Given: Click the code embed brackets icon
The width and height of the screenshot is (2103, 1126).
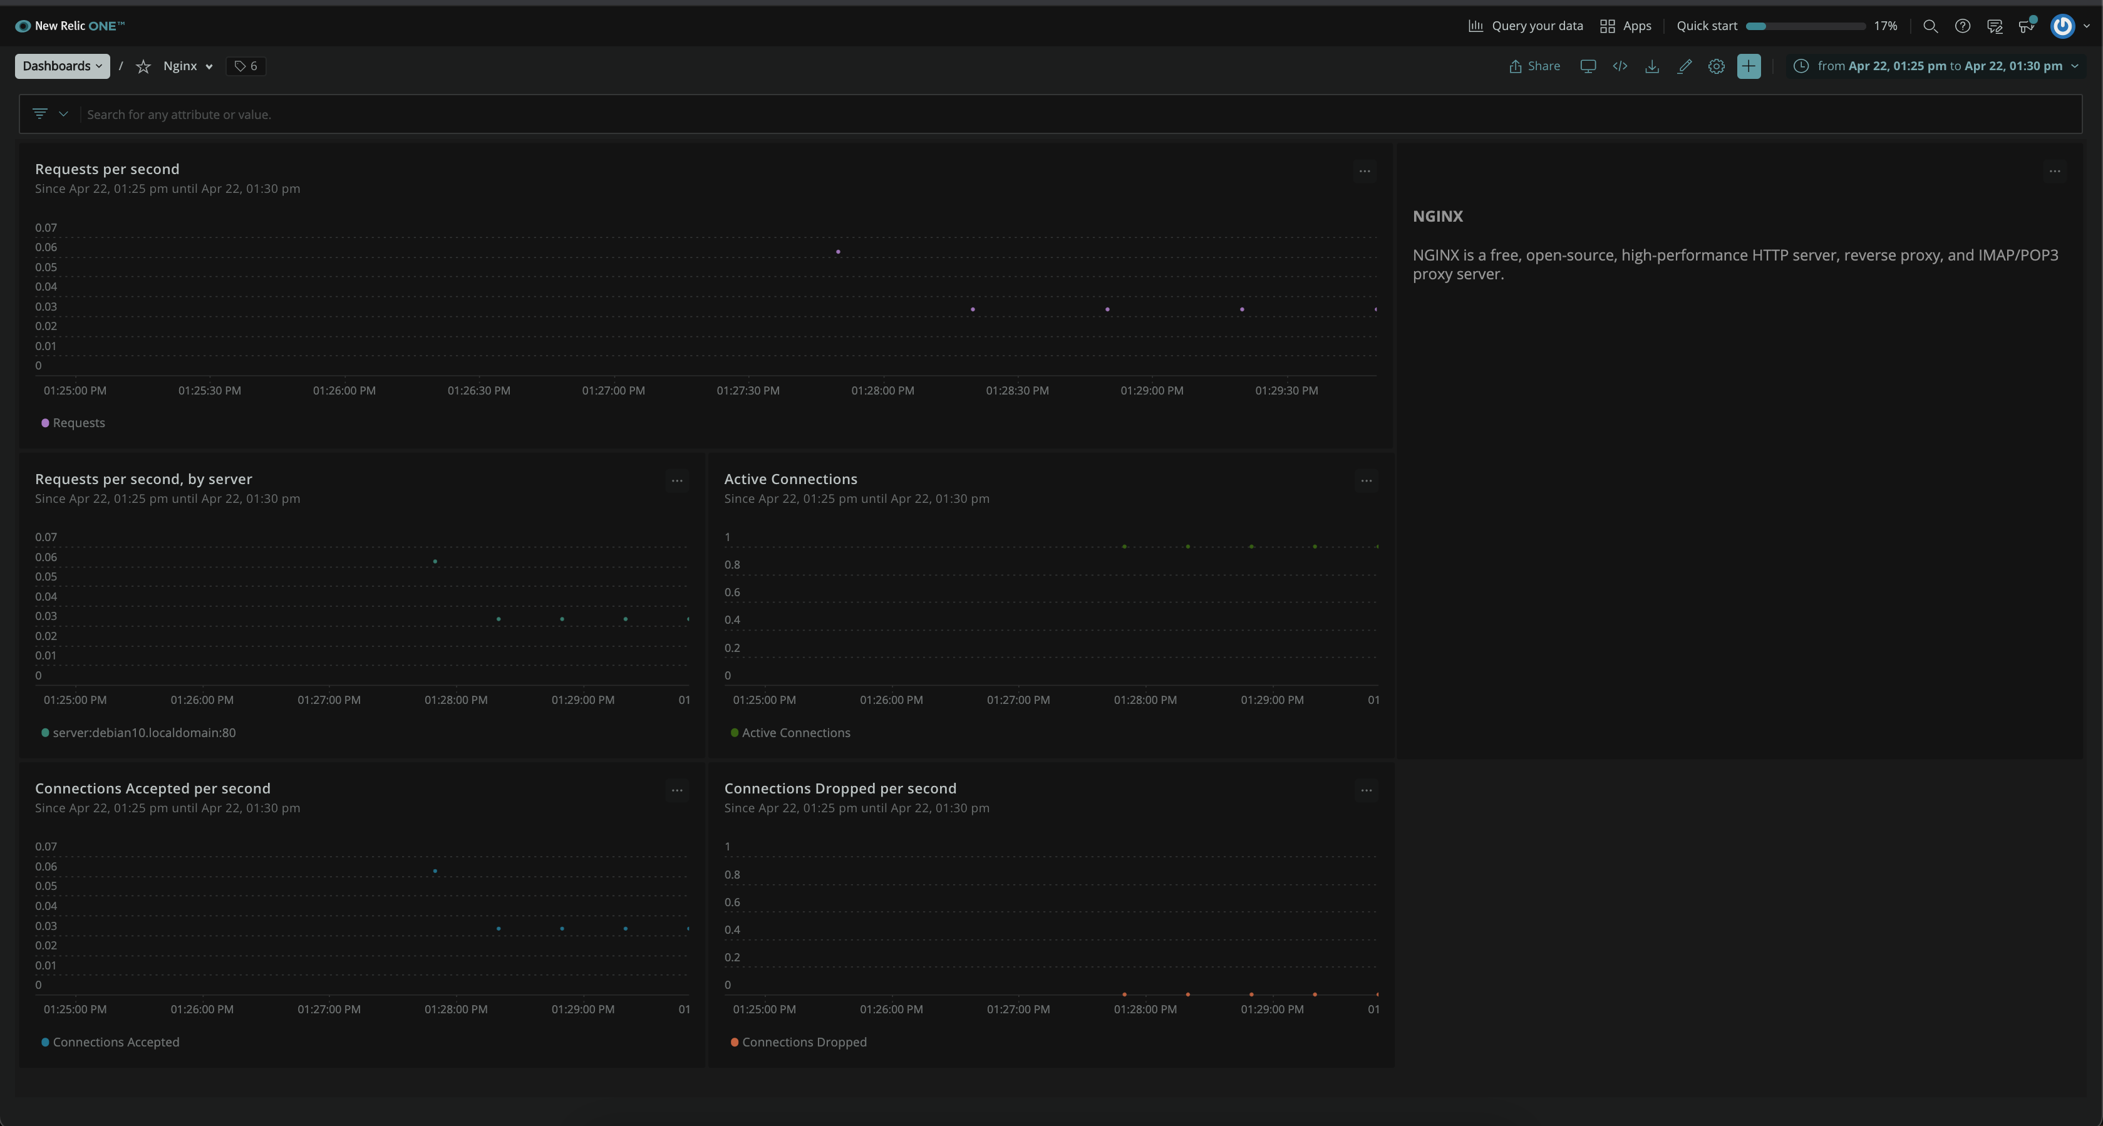Looking at the screenshot, I should (x=1620, y=66).
